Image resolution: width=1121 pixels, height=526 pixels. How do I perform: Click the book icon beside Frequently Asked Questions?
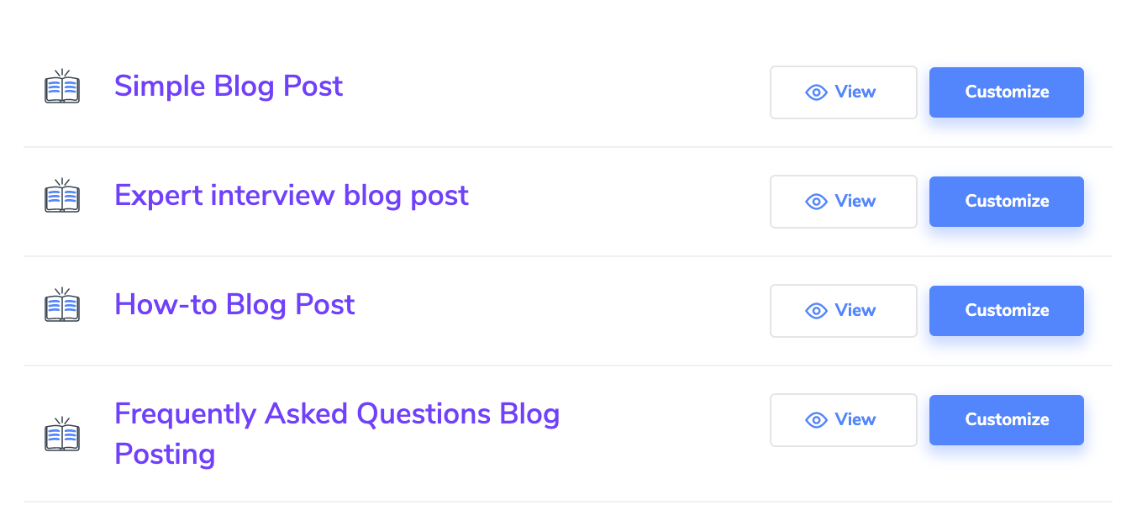tap(61, 434)
